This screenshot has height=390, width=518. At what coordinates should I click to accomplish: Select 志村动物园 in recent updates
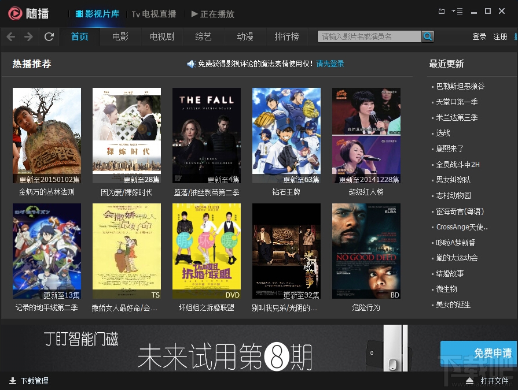pyautogui.click(x=453, y=195)
